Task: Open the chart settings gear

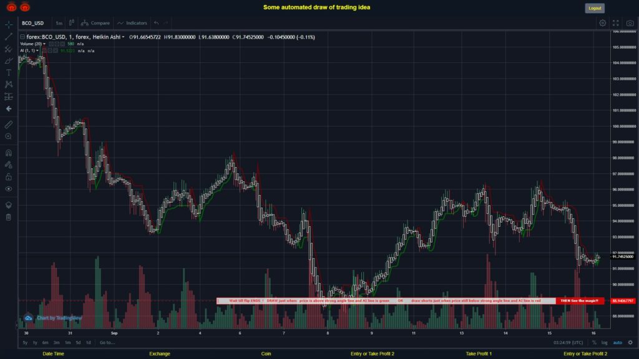Action: 602,22
